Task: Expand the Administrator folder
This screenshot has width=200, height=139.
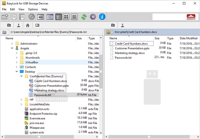Action: 12,44
